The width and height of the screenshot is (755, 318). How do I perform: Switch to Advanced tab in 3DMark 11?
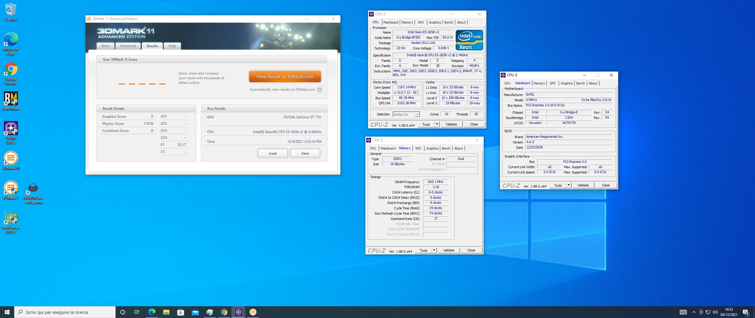click(x=128, y=46)
